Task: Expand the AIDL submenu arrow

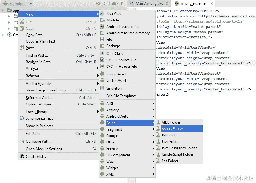Action: click(153, 103)
